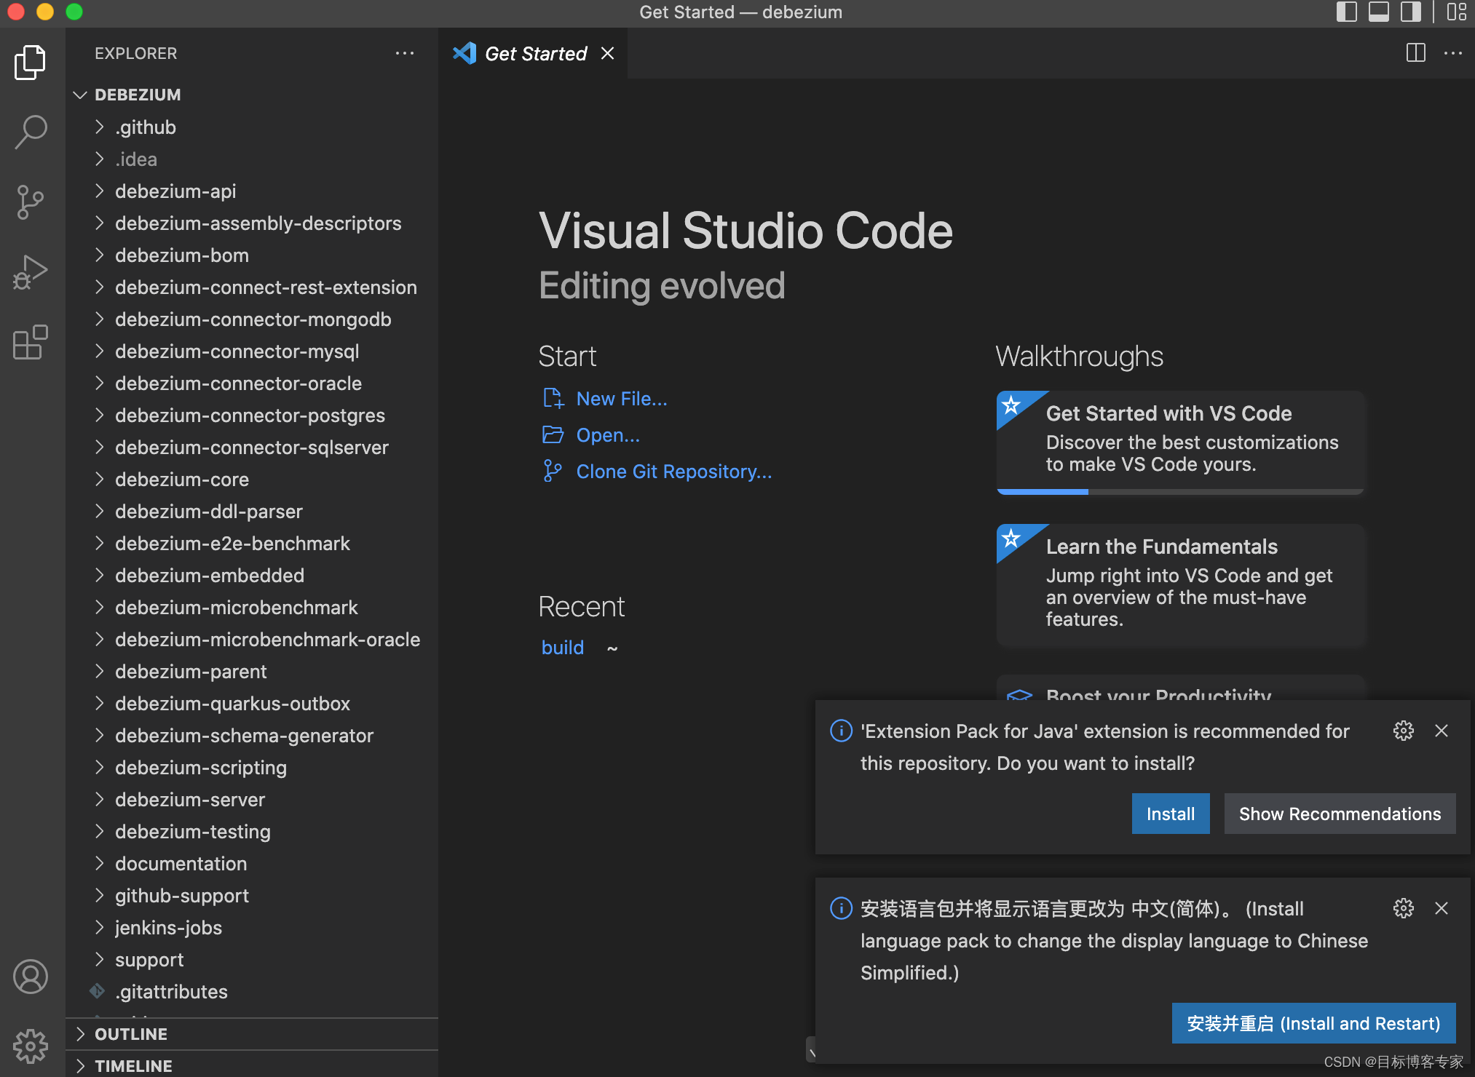This screenshot has height=1077, width=1475.
Task: Install the Extension Pack for Java
Action: [1171, 814]
